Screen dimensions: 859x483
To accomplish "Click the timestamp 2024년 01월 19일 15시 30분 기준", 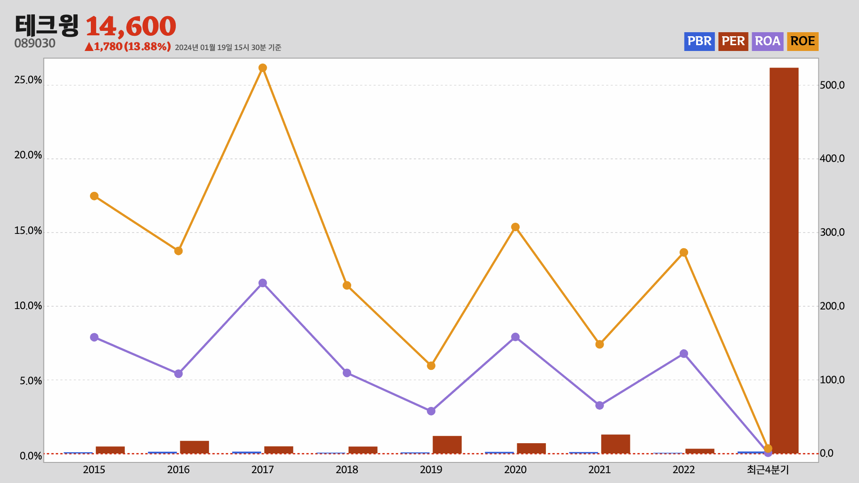I will [228, 47].
